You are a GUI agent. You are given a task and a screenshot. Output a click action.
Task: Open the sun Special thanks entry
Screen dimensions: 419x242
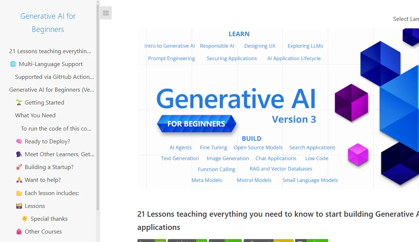coord(45,219)
